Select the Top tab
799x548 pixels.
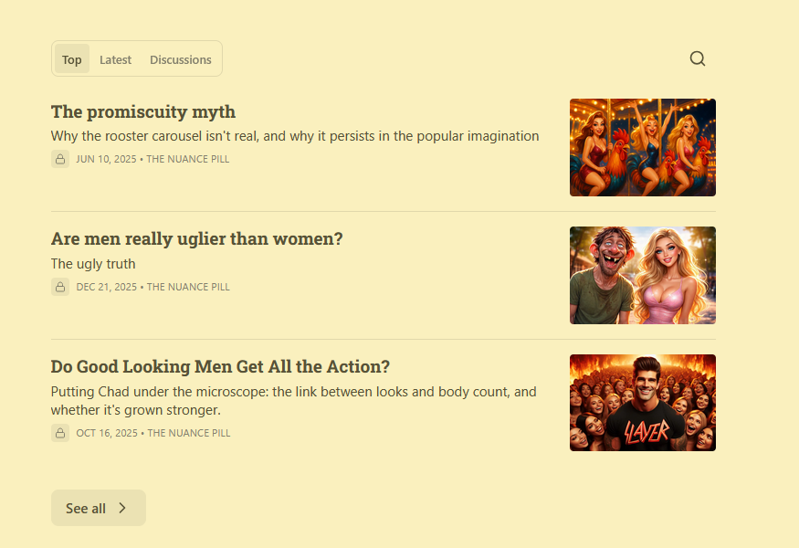[x=72, y=59]
